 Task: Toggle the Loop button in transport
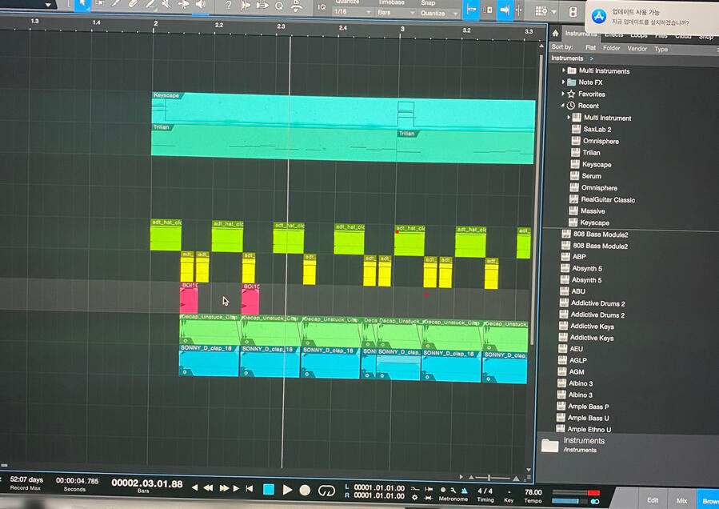pos(326,490)
